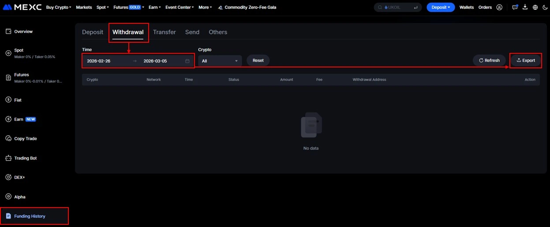Viewport: 550px width, 227px height.
Task: Expand the Futures GOLD menu
Action: pos(129,7)
